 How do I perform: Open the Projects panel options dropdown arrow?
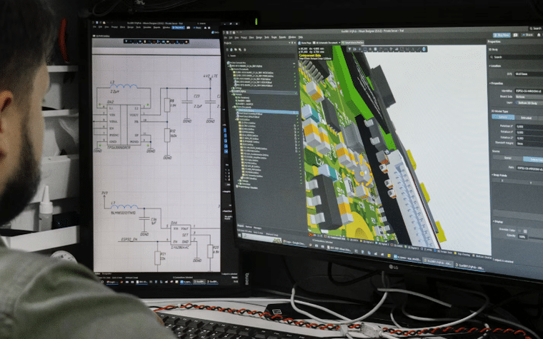pos(289,43)
